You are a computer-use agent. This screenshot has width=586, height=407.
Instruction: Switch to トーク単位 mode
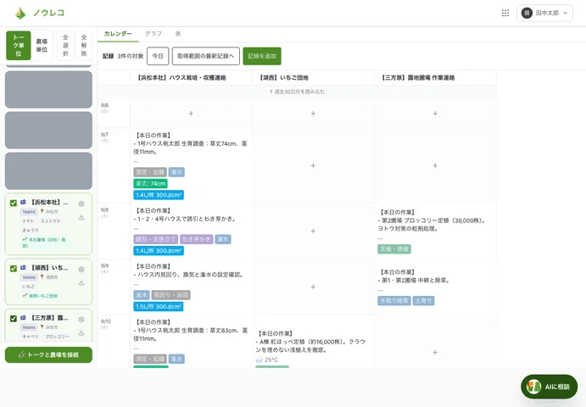tap(19, 46)
